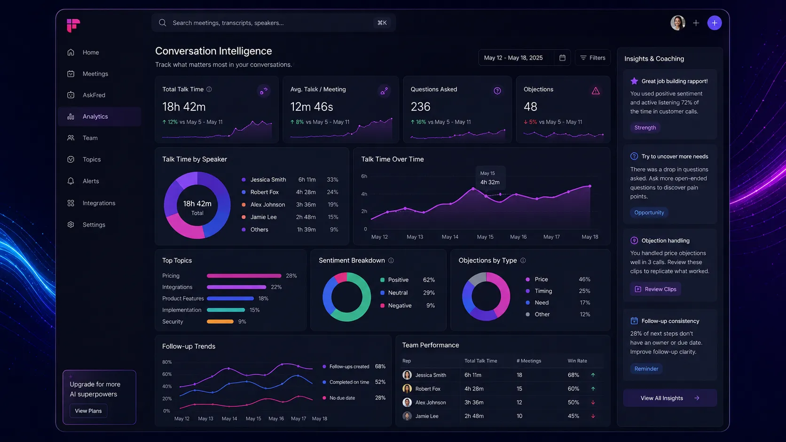Click the May 15 data point tooltip
The height and width of the screenshot is (442, 786).
point(490,178)
